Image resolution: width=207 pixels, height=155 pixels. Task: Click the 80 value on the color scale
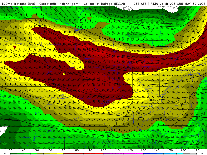(77, 150)
